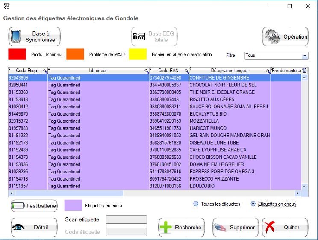The height and width of the screenshot is (240, 318).
Task: Click the table's vertical scrollbar down arrow
Action: tap(304, 187)
